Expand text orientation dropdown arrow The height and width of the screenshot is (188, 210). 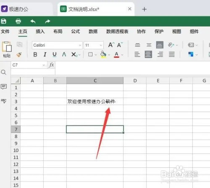pyautogui.click(x=177, y=45)
